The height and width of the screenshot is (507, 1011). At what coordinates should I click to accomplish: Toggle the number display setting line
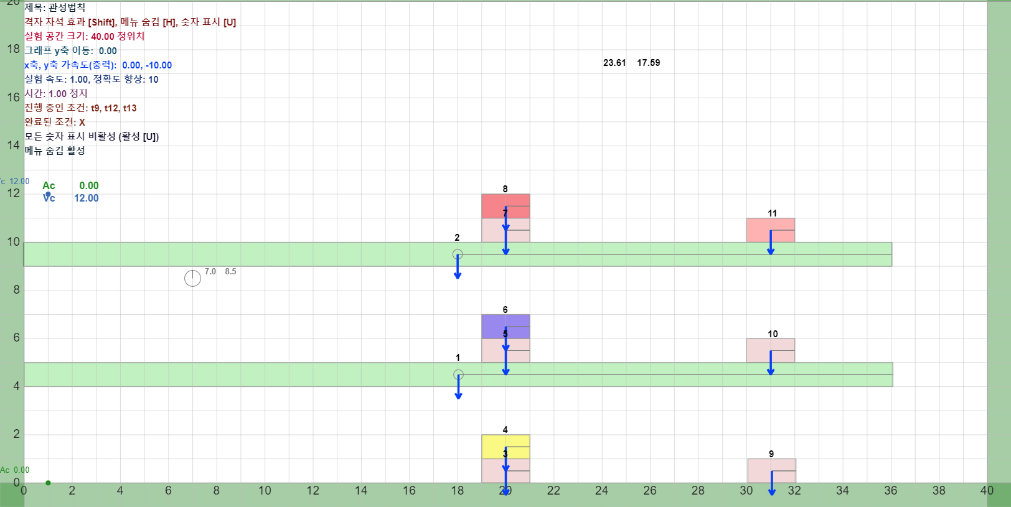tap(92, 136)
